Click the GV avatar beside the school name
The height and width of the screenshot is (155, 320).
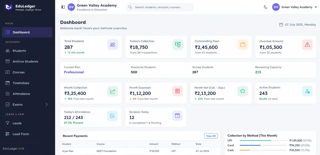coord(71,7)
